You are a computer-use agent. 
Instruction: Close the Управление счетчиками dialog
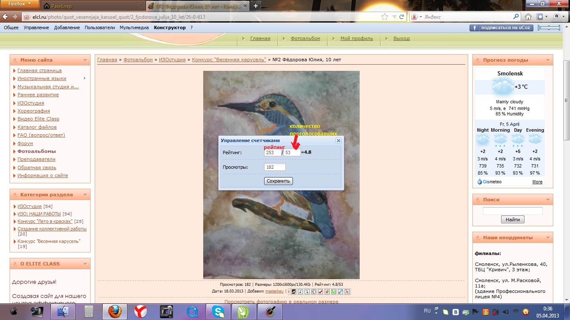(x=339, y=141)
